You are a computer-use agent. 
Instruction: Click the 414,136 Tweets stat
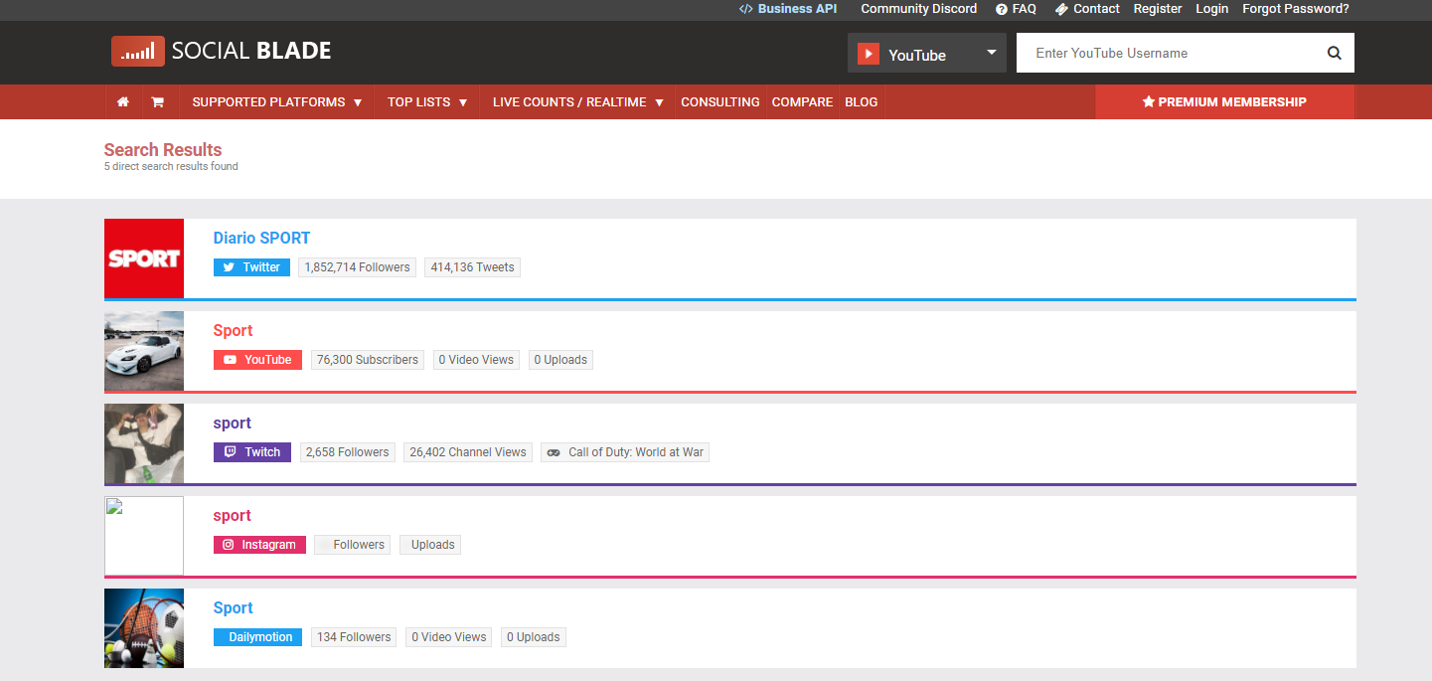pos(473,267)
